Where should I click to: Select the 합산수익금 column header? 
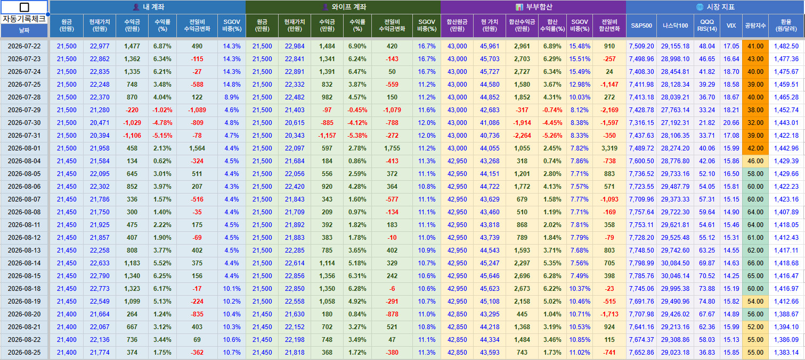(x=522, y=26)
